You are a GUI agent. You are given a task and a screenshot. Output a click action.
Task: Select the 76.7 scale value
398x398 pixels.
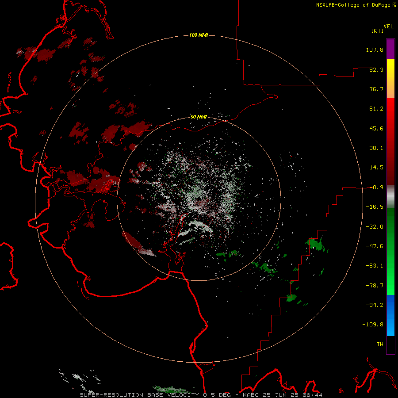coord(376,89)
